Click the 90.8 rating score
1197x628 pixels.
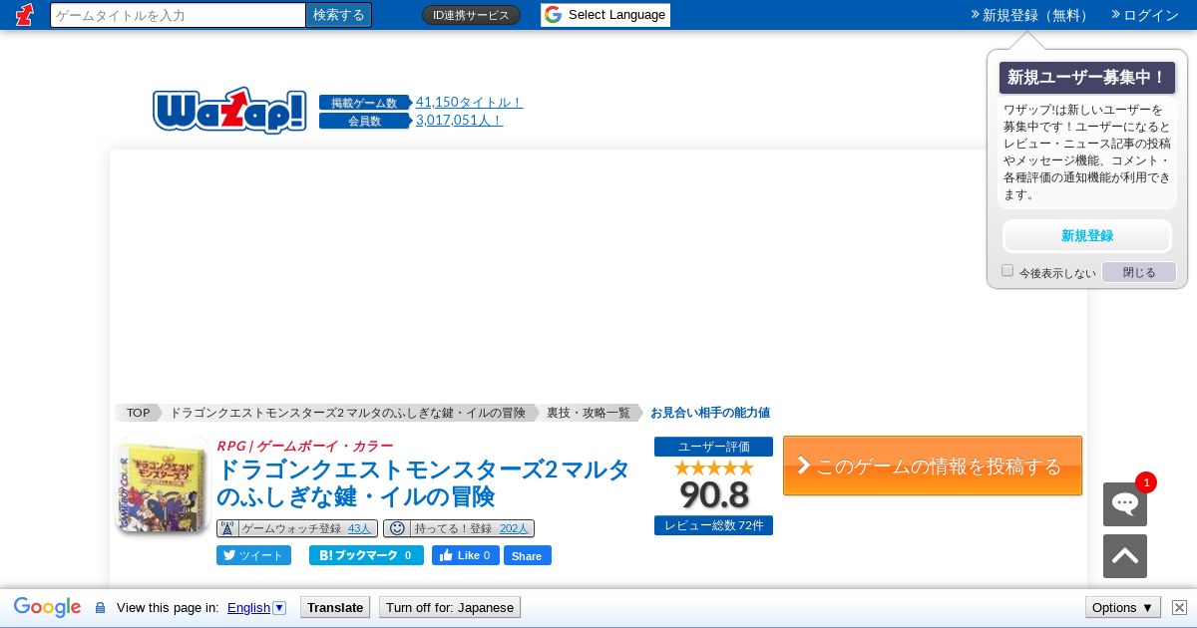713,494
